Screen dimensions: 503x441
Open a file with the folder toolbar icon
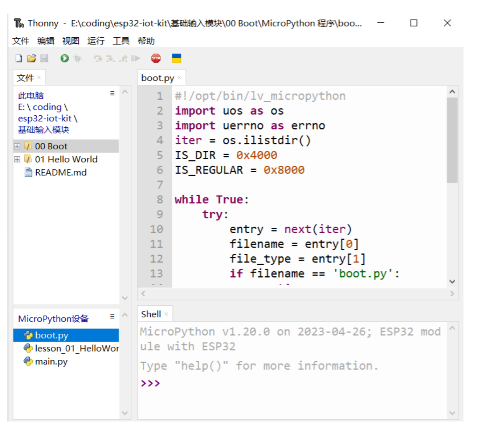tap(31, 58)
